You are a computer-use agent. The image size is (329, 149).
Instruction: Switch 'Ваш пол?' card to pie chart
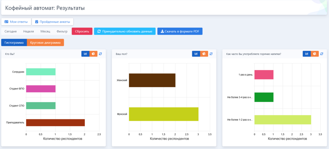[x=204, y=54]
